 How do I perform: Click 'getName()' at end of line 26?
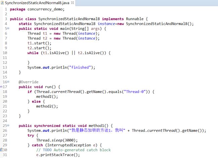(x=192, y=131)
